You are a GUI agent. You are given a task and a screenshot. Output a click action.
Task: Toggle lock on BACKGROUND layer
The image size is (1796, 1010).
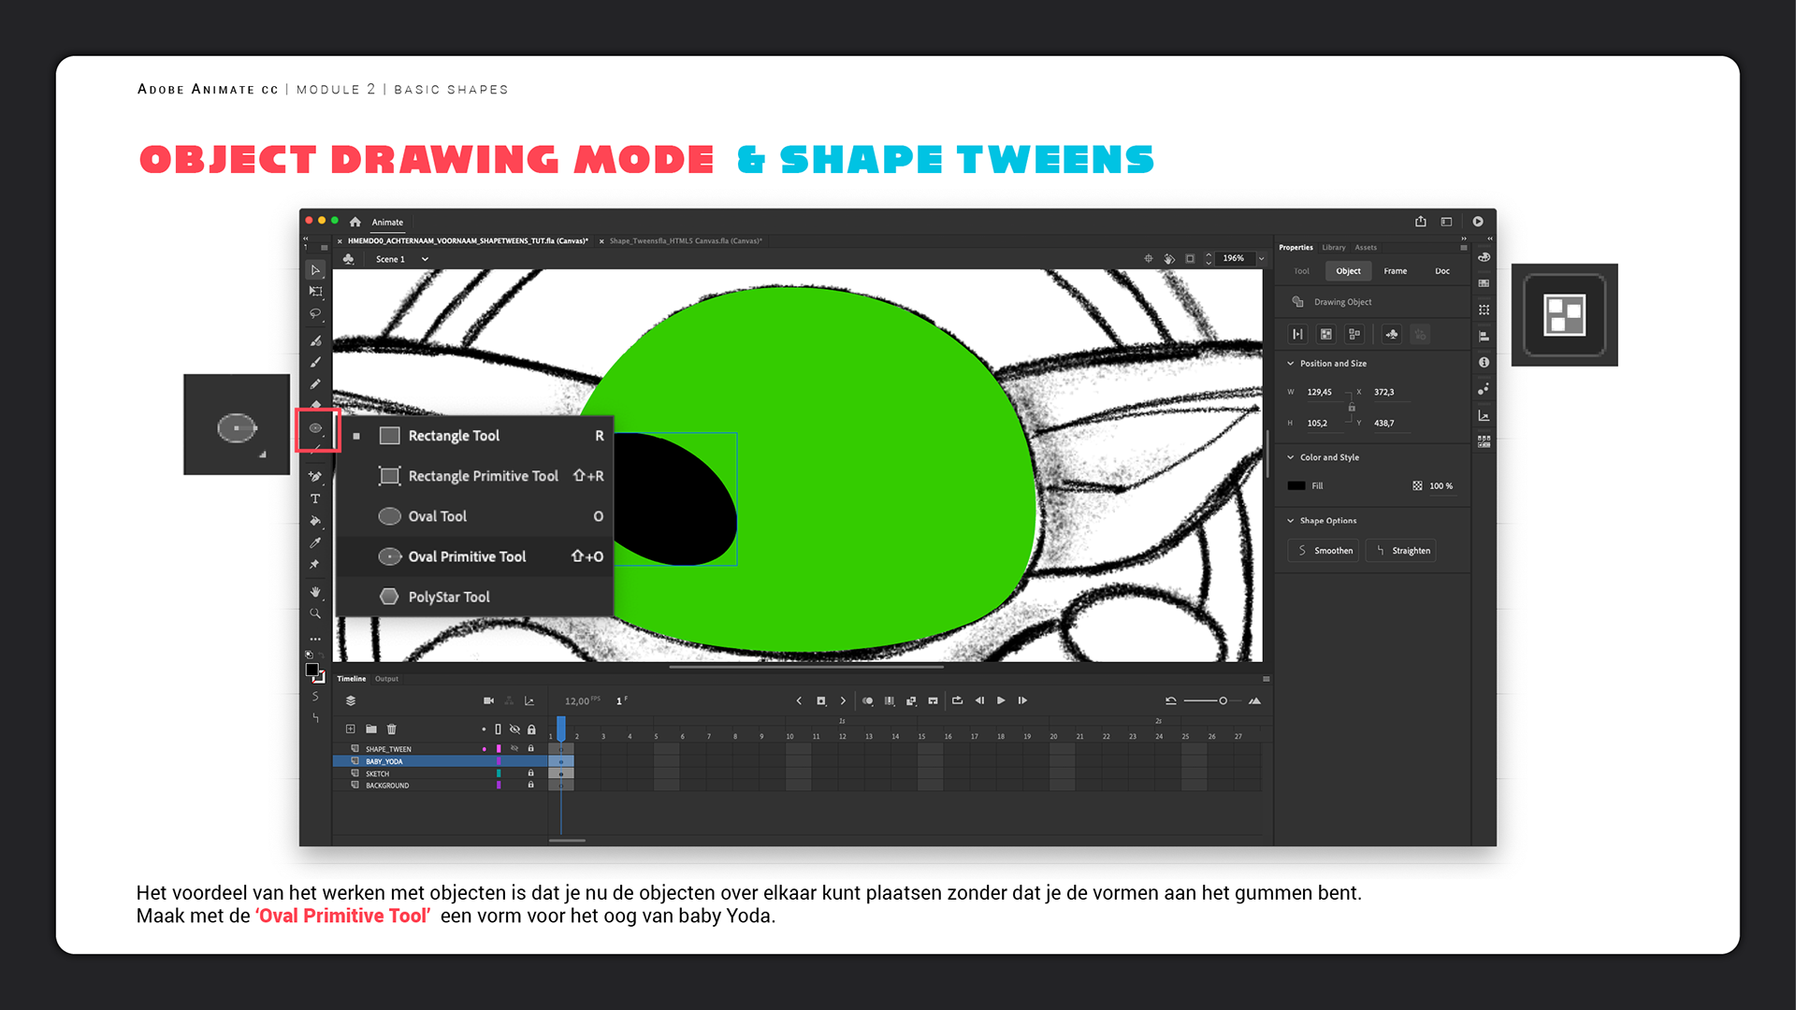530,786
